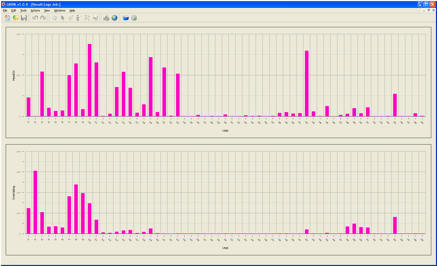Viewport: 437px width, 266px height.
Task: Click the polygon area tool icon
Action: (x=87, y=18)
